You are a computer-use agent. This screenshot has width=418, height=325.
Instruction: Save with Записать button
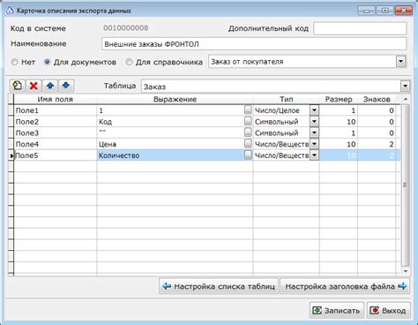click(x=337, y=310)
